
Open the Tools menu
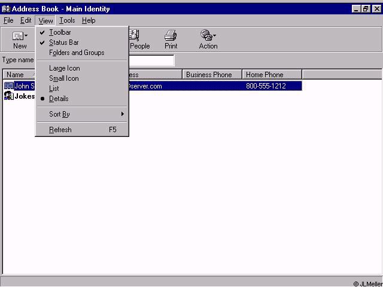click(x=67, y=20)
